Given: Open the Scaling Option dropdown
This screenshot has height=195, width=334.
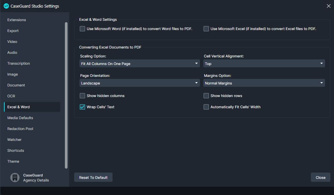Looking at the screenshot, I should 139,64.
